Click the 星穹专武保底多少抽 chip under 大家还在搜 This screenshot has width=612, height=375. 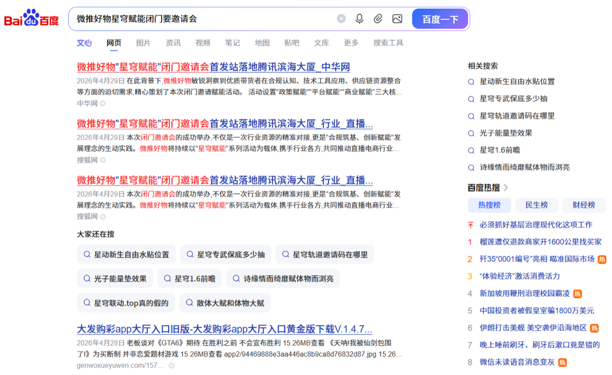click(225, 254)
